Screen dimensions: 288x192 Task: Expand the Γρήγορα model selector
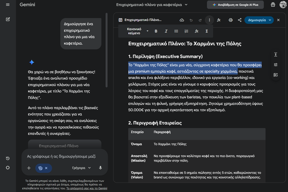point(81,168)
